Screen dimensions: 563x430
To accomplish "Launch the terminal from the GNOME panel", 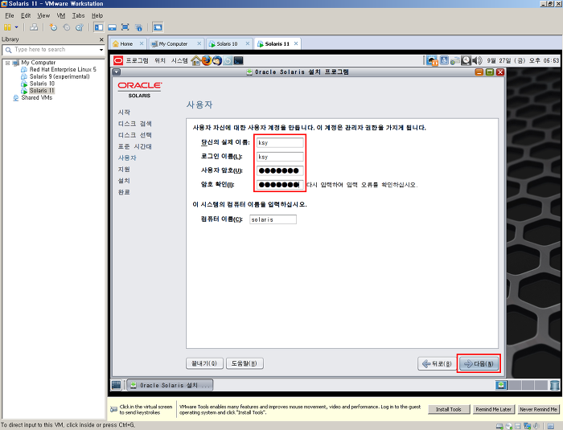I will pos(238,60).
